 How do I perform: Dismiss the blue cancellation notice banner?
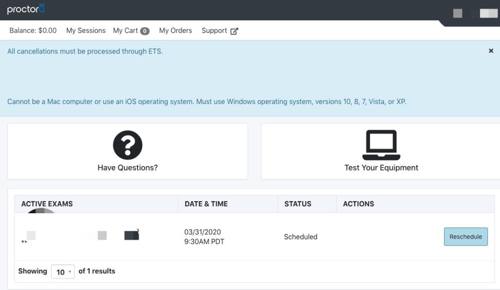[x=491, y=51]
